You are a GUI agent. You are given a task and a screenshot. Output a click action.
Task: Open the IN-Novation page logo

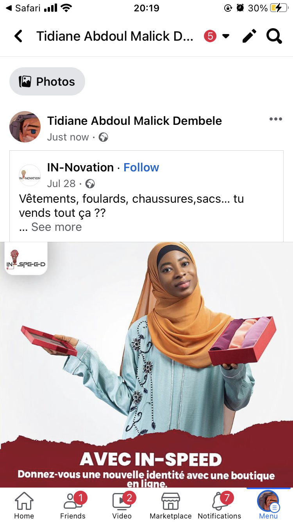point(30,175)
